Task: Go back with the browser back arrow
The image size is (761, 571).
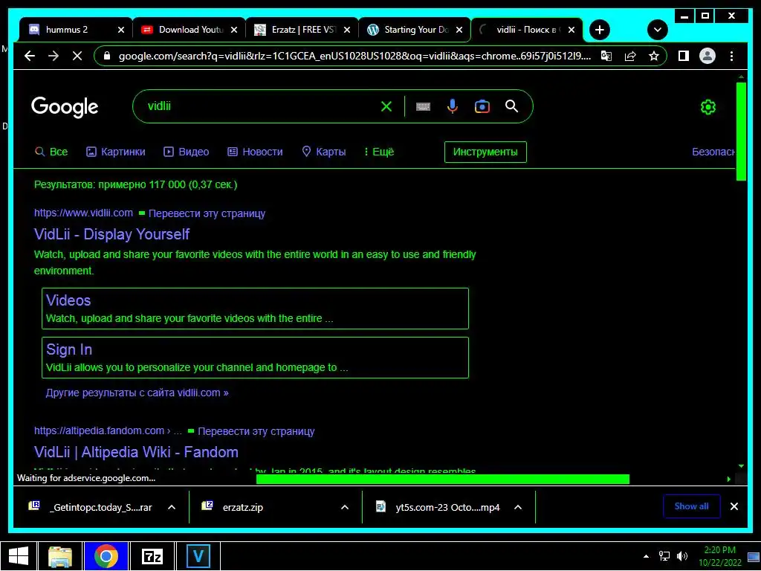Action: [30, 56]
